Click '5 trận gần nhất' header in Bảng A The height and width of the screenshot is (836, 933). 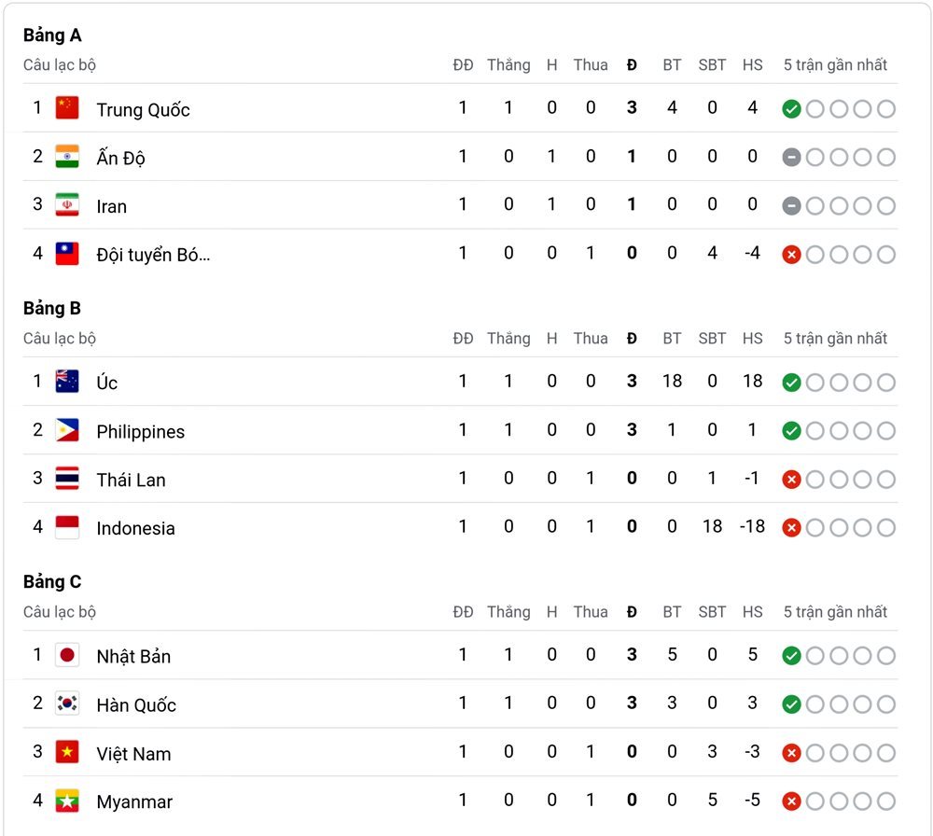835,65
